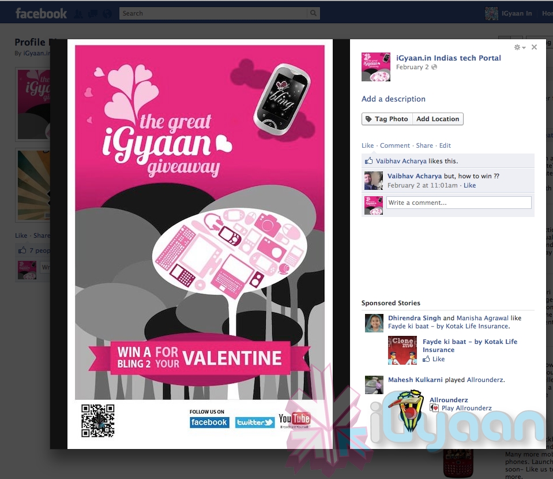
Task: Click Play Allrounderz game link
Action: click(x=467, y=408)
